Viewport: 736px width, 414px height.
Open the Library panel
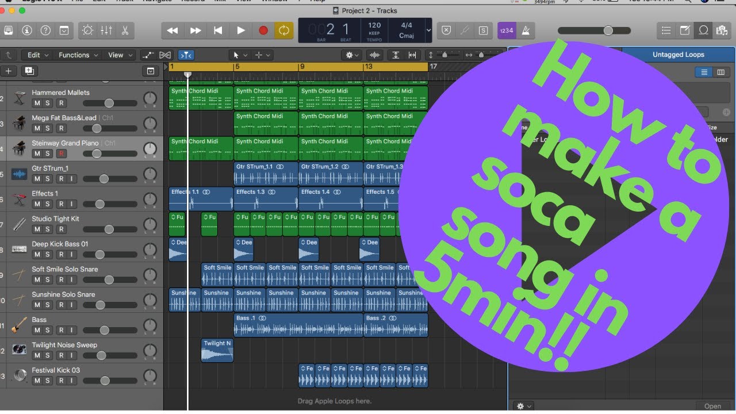tap(8, 30)
